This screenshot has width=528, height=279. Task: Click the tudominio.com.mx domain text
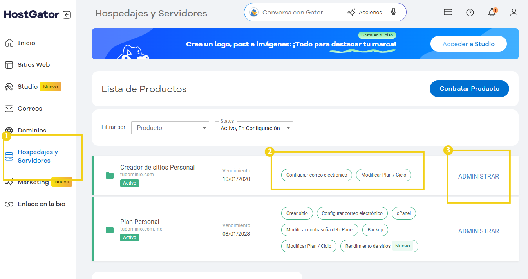[141, 229]
